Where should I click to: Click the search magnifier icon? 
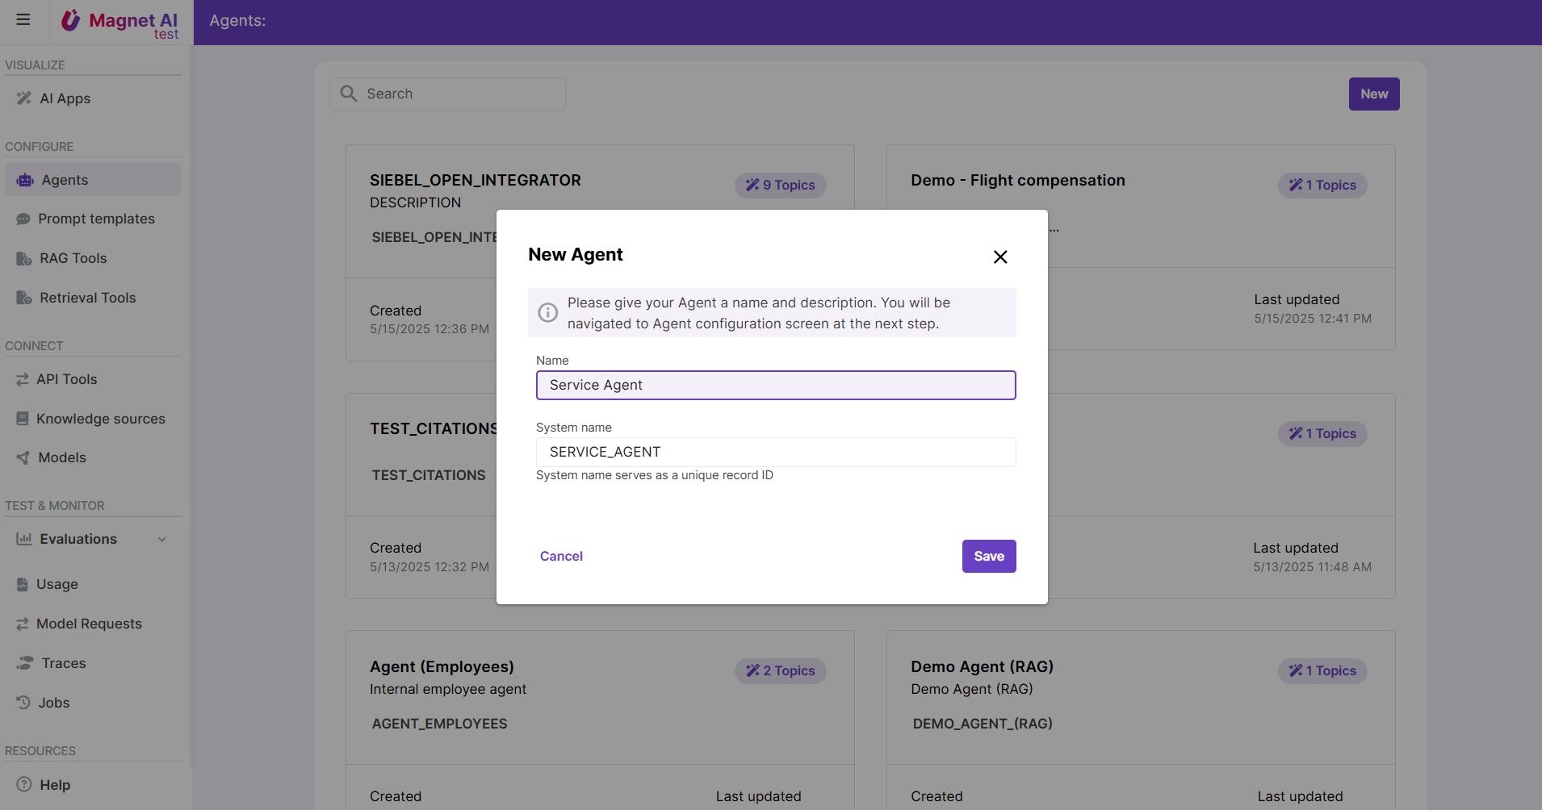pyautogui.click(x=349, y=94)
